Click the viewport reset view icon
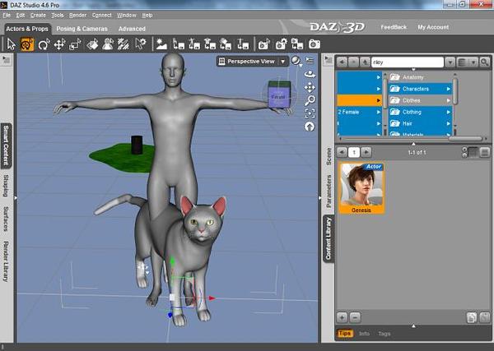Screen dimensions: 494x351 [x=310, y=127]
